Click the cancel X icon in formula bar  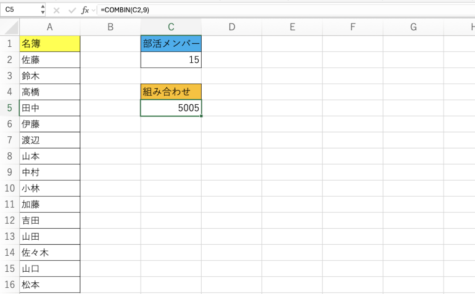[57, 10]
